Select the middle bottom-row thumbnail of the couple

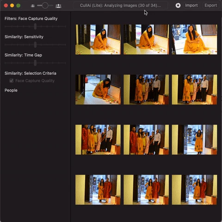coord(146,190)
